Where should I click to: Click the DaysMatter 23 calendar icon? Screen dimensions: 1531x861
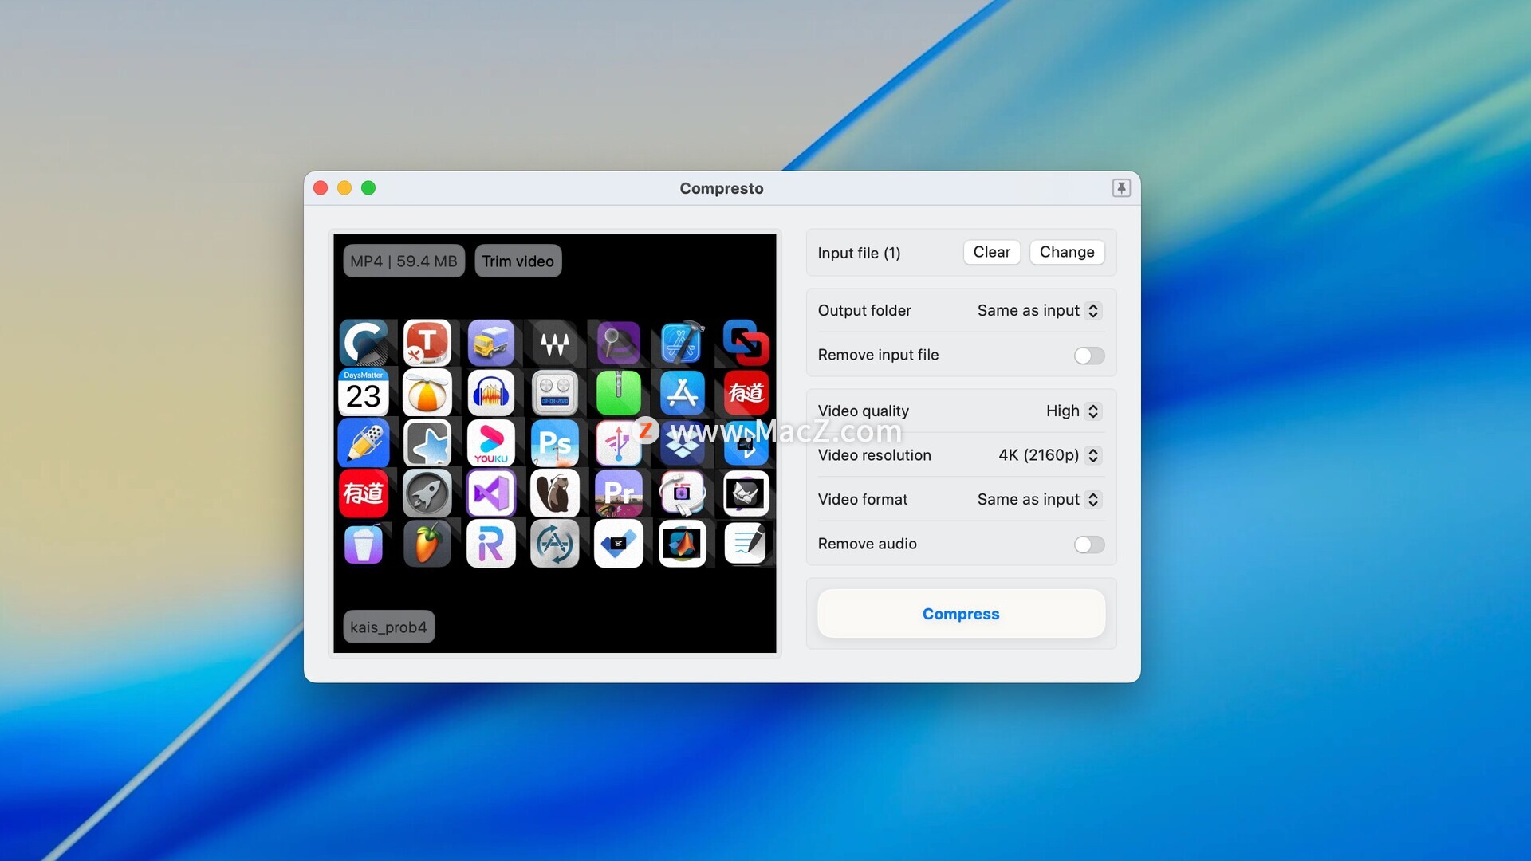tap(364, 393)
